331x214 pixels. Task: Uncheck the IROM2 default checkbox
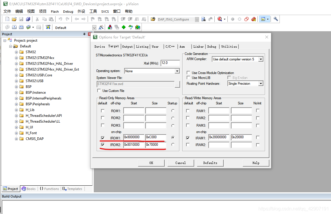point(103,145)
